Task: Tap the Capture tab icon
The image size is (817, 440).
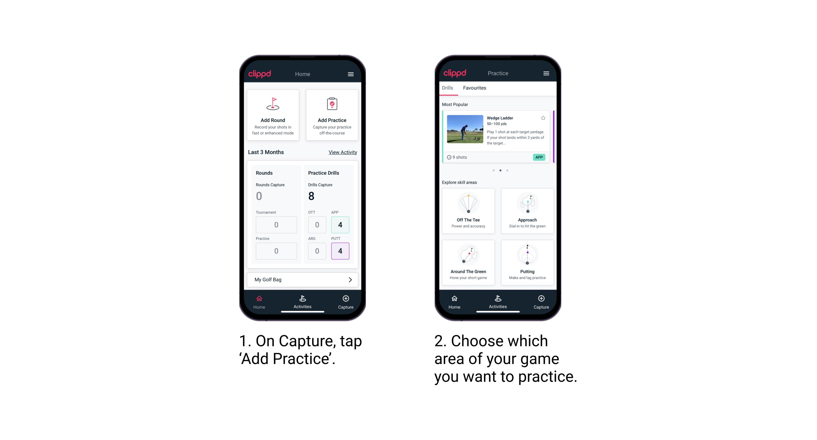Action: pyautogui.click(x=346, y=299)
